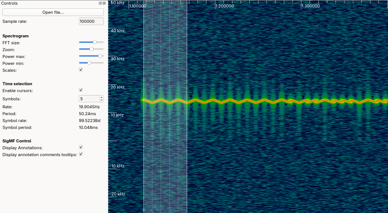The width and height of the screenshot is (388, 213).
Task: Disable the Enable cursors checkbox
Action: point(81,90)
